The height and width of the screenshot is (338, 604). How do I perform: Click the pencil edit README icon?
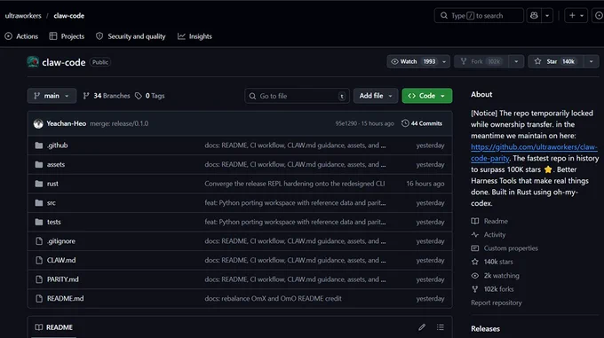(x=422, y=327)
